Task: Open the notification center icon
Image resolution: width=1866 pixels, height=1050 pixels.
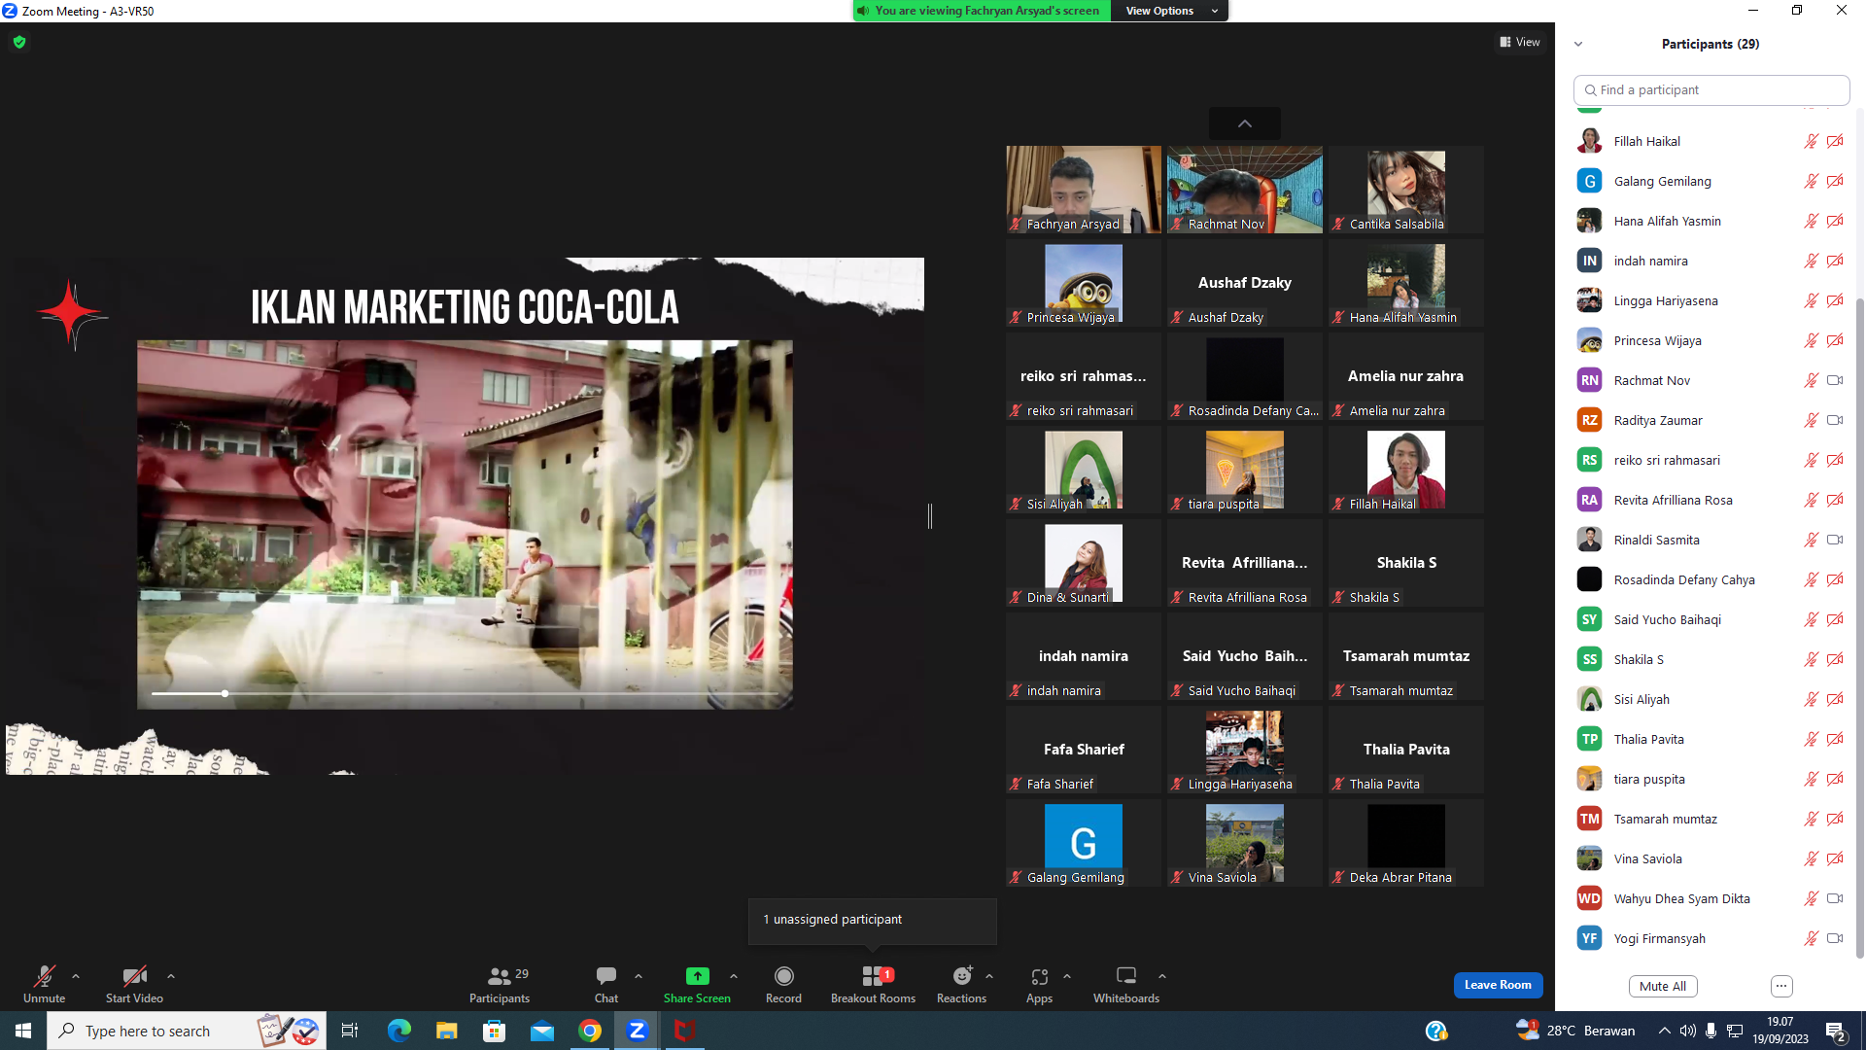Action: [1836, 1031]
